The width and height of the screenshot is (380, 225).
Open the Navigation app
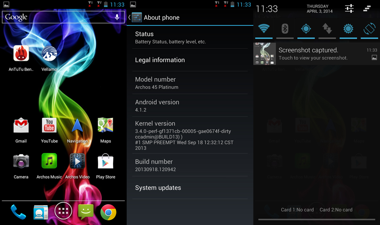tap(77, 125)
